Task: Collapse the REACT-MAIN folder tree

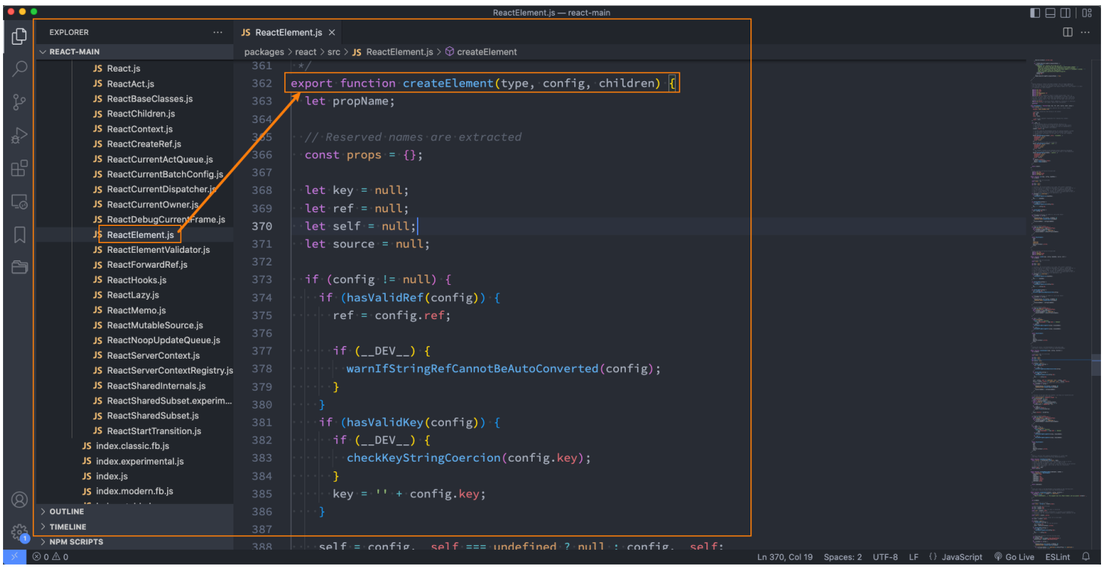Action: (74, 51)
